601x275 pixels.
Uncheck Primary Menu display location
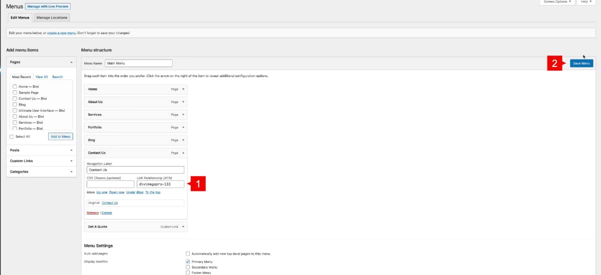(188, 261)
